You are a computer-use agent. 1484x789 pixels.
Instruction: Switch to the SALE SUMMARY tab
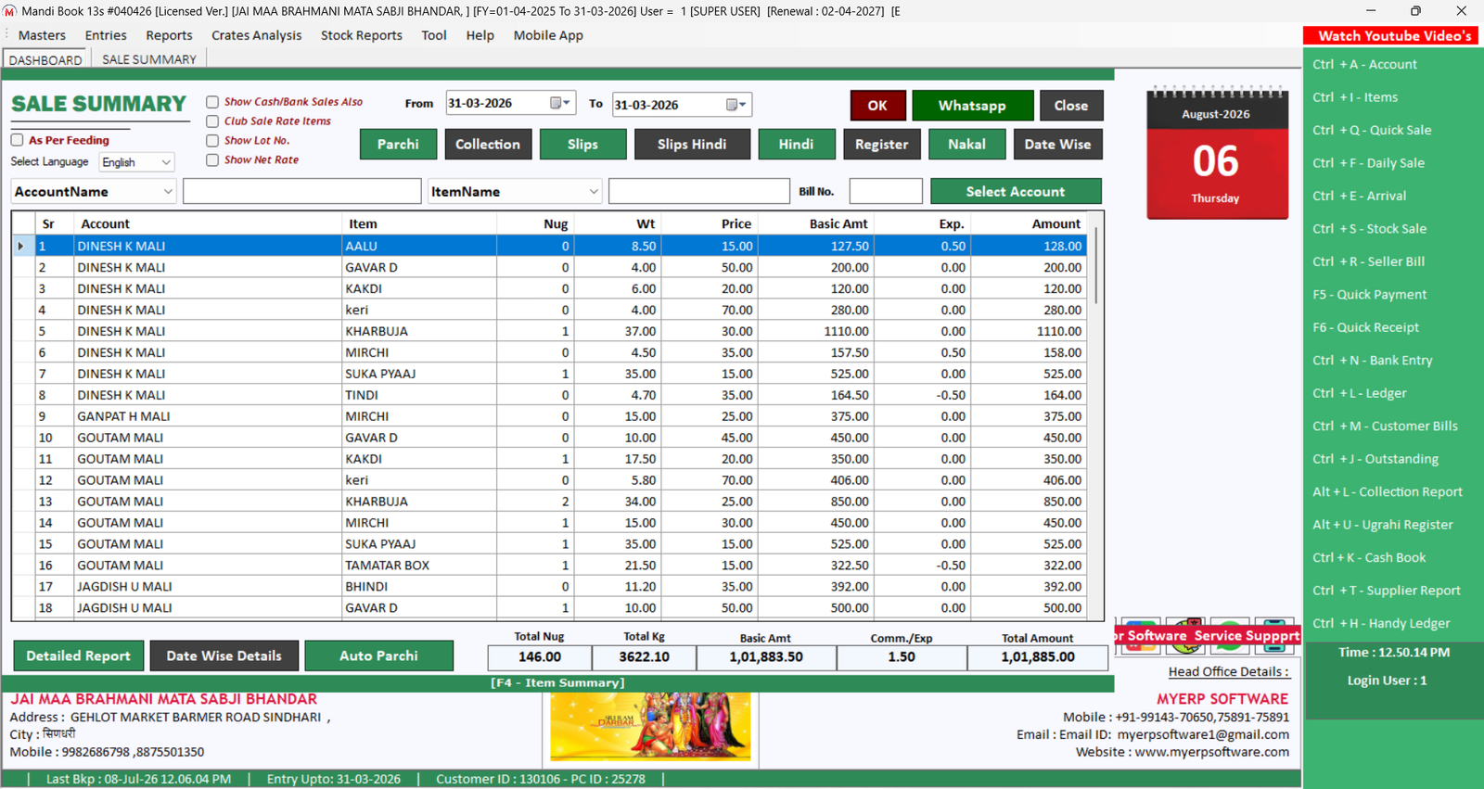(x=149, y=59)
